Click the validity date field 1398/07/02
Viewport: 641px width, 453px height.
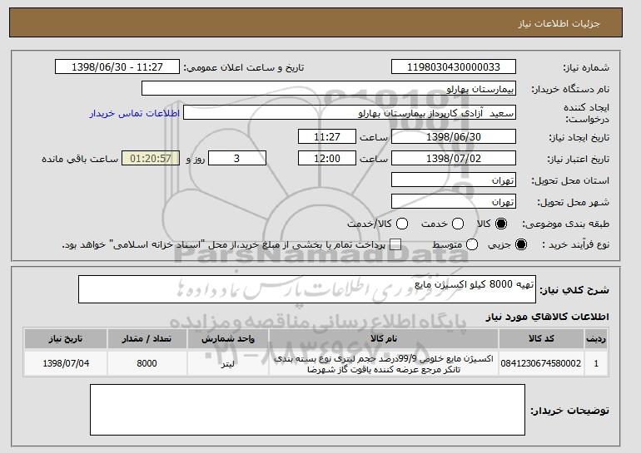click(x=454, y=159)
